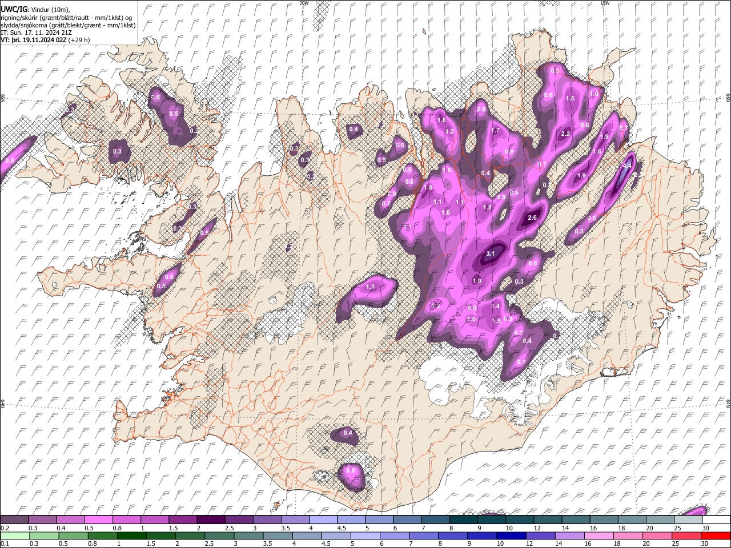The width and height of the screenshot is (731, 548).
Task: Select the 0.1 swatch in rain legend
Action: tap(15, 535)
